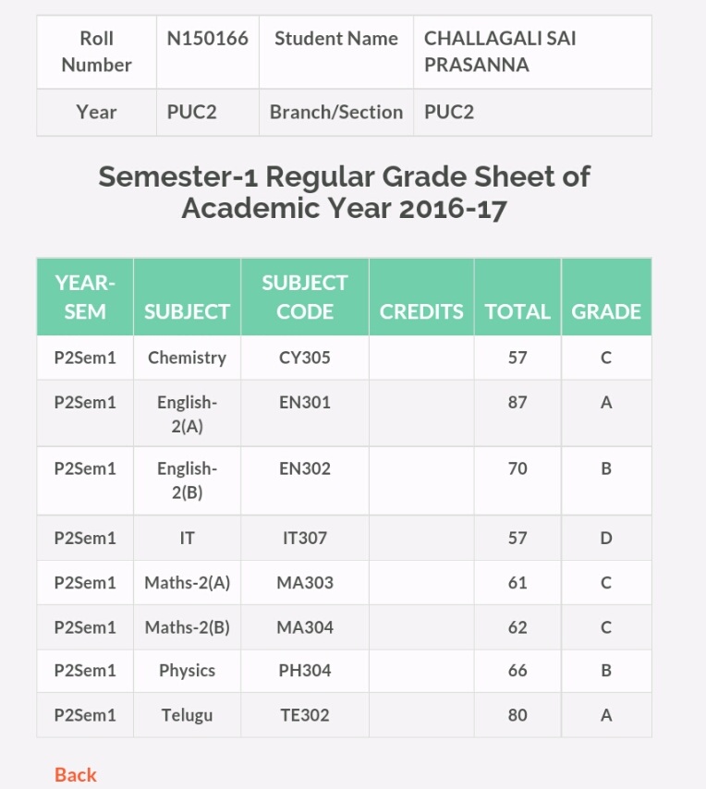Select the English-2(B) subject cell
Screen dimensions: 706x789
coord(188,480)
